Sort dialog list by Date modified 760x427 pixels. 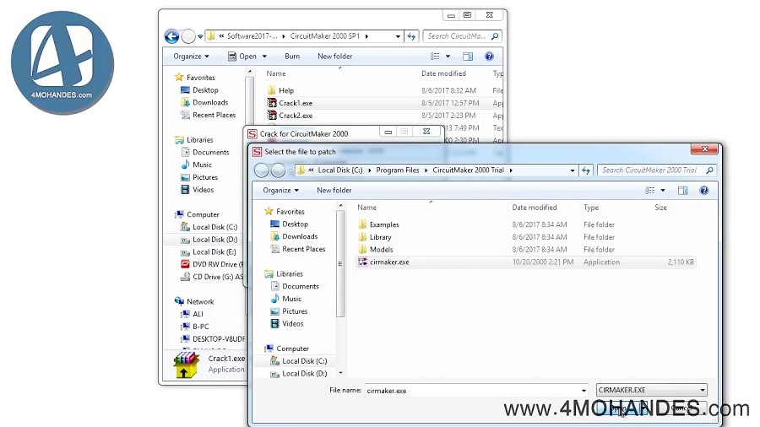click(535, 208)
